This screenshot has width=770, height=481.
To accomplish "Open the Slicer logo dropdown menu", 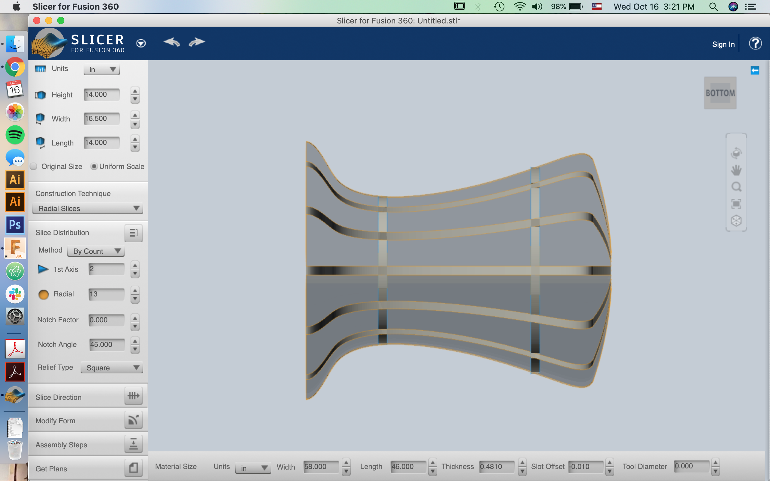I will [x=141, y=43].
